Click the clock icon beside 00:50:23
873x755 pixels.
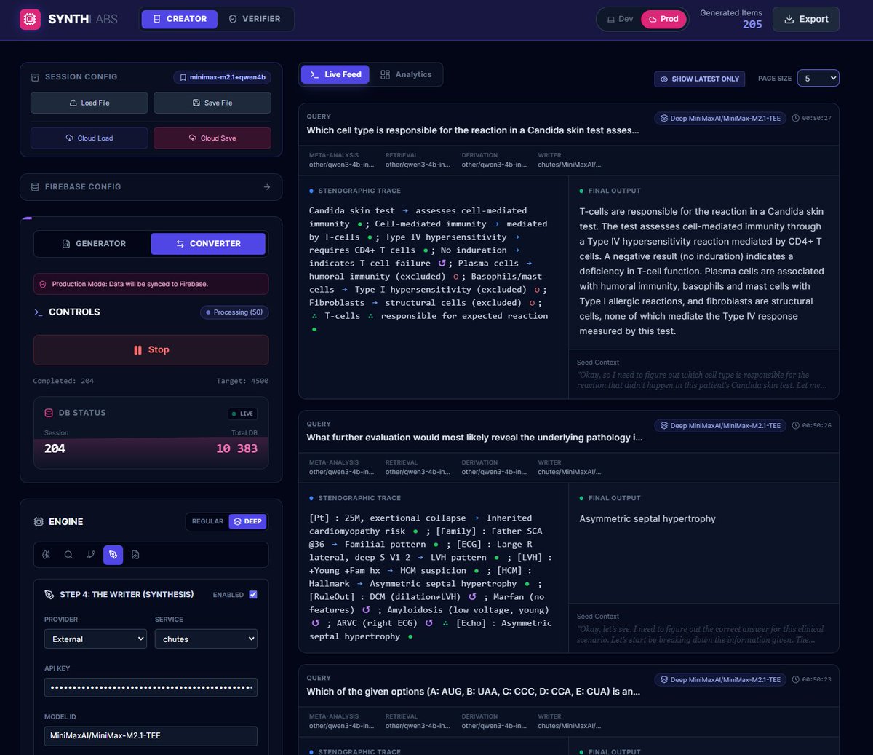point(795,679)
